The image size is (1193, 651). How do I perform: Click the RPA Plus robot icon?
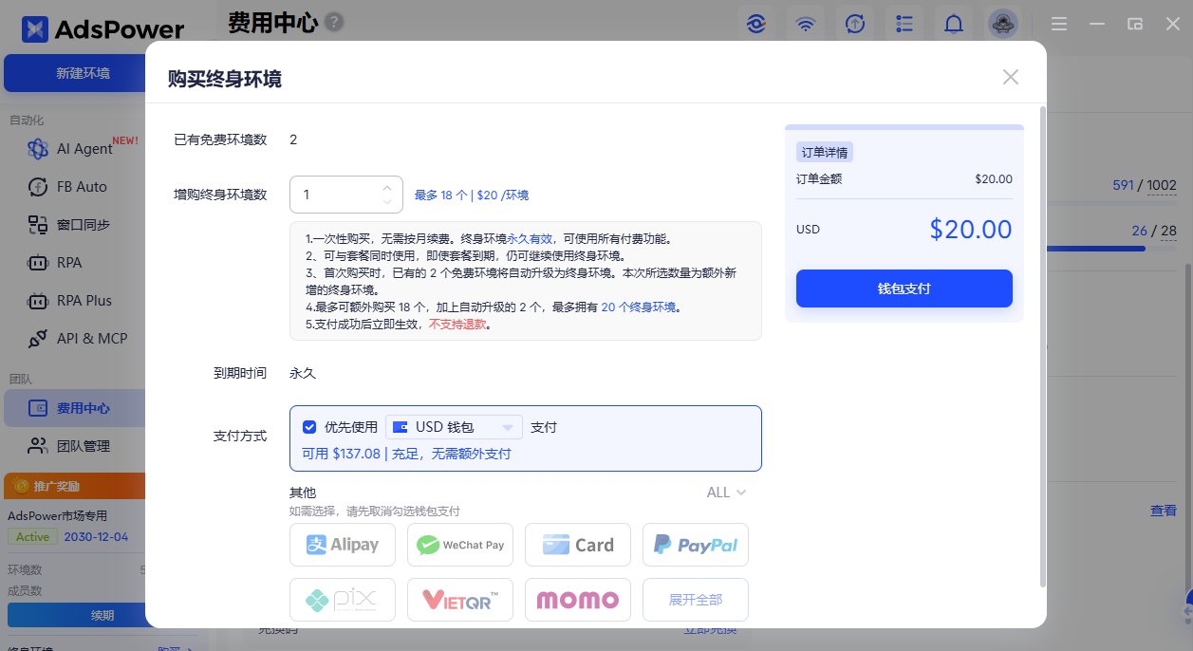point(38,301)
